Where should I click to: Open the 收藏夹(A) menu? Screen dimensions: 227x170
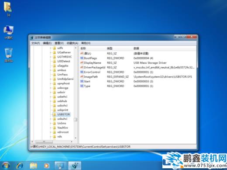click(x=72, y=43)
